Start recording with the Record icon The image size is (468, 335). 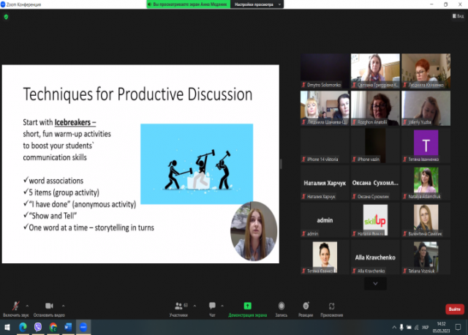coord(282,306)
